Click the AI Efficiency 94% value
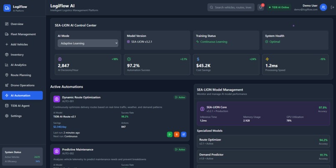Image resolution: width=336 pixels, height=168 pixels. [38, 161]
